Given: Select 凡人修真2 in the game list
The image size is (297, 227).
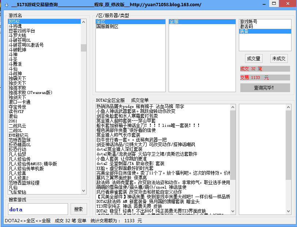Looking at the screenshot, I should click(44, 178).
